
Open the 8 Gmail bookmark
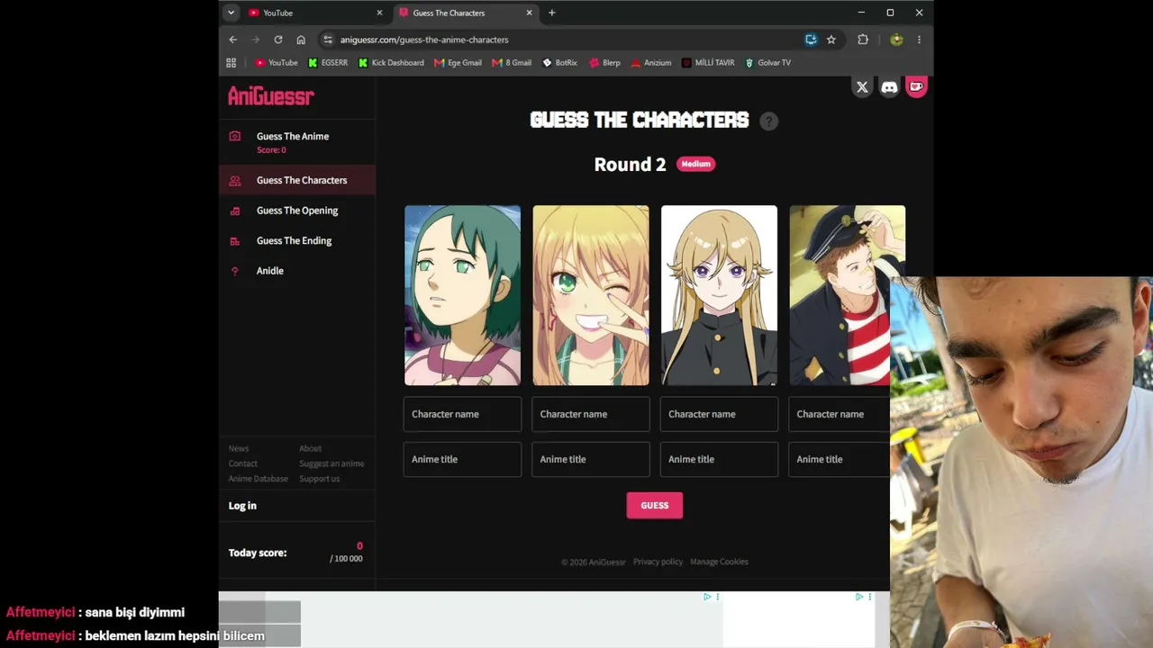coord(512,63)
